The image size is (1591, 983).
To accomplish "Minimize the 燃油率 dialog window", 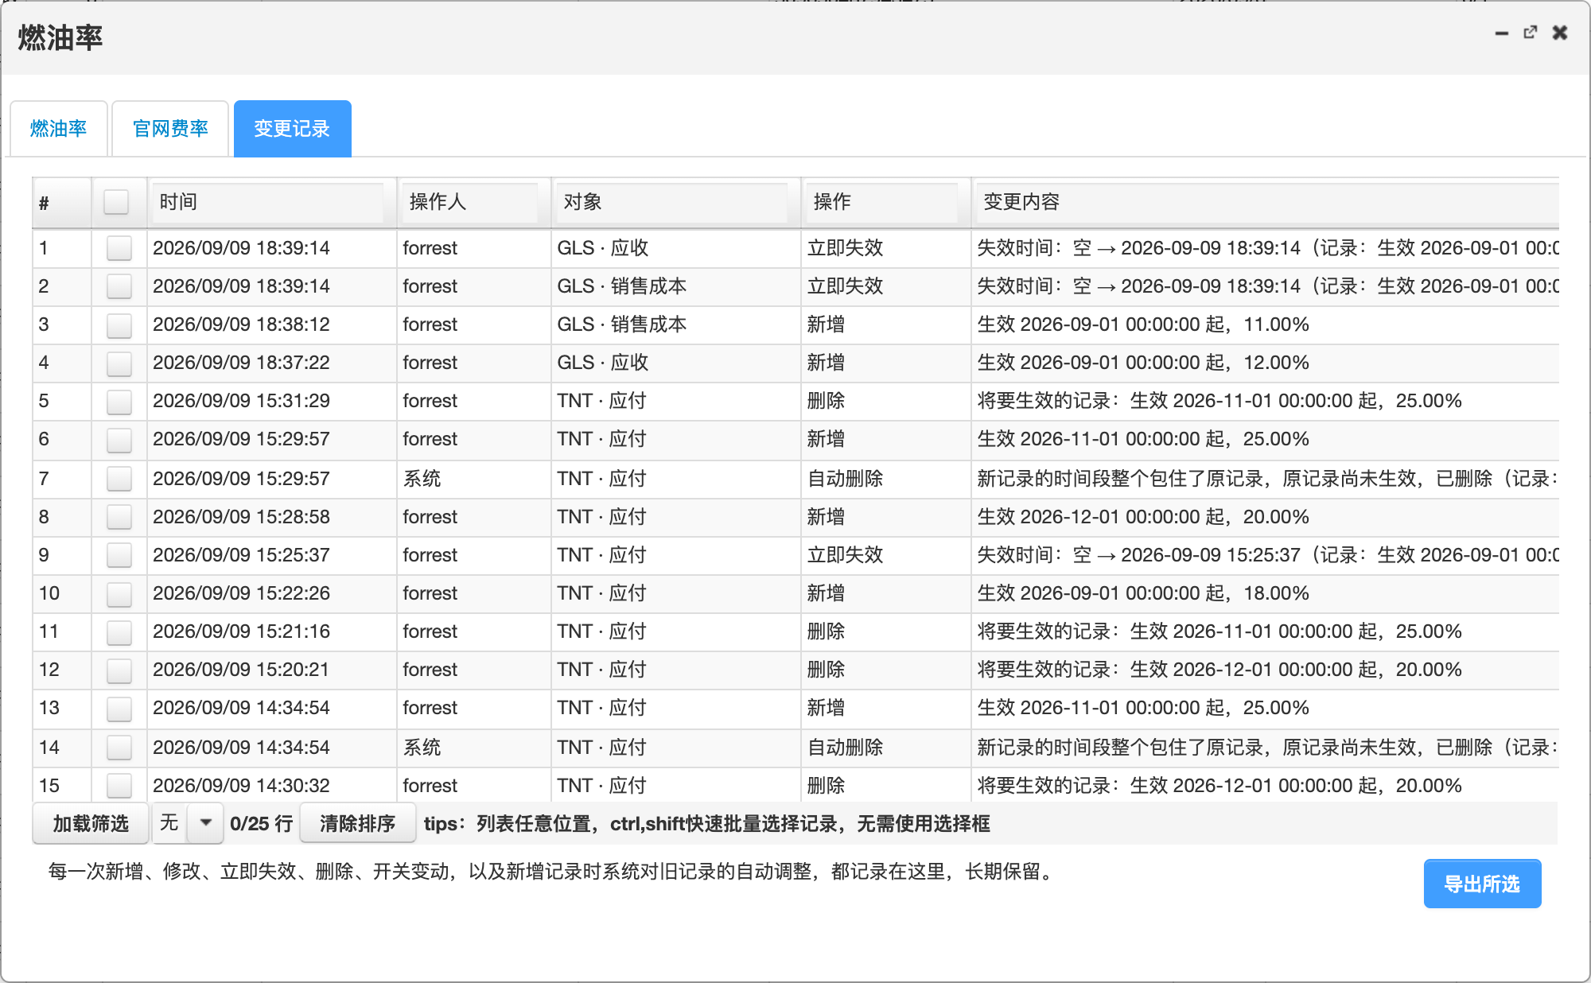I will point(1501,33).
